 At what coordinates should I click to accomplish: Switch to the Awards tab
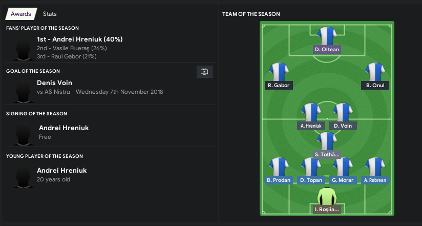pyautogui.click(x=20, y=14)
